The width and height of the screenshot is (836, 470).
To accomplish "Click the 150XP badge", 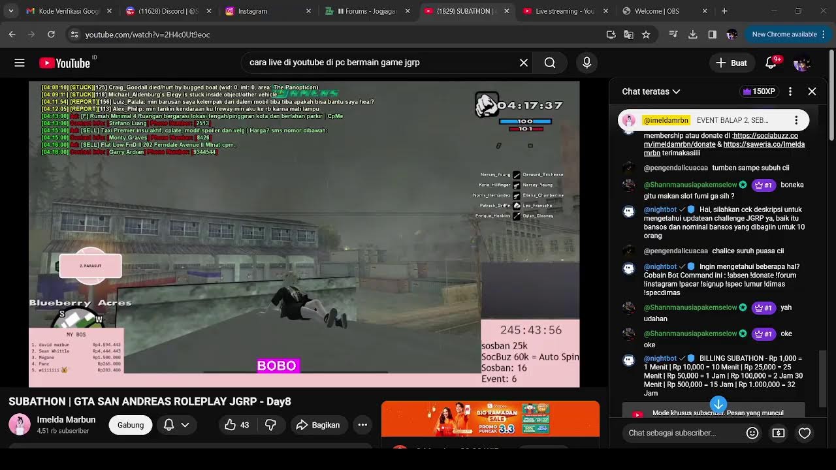I will point(758,91).
